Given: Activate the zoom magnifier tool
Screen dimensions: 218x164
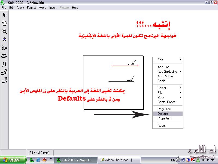Looking at the screenshot, I should 4,31.
